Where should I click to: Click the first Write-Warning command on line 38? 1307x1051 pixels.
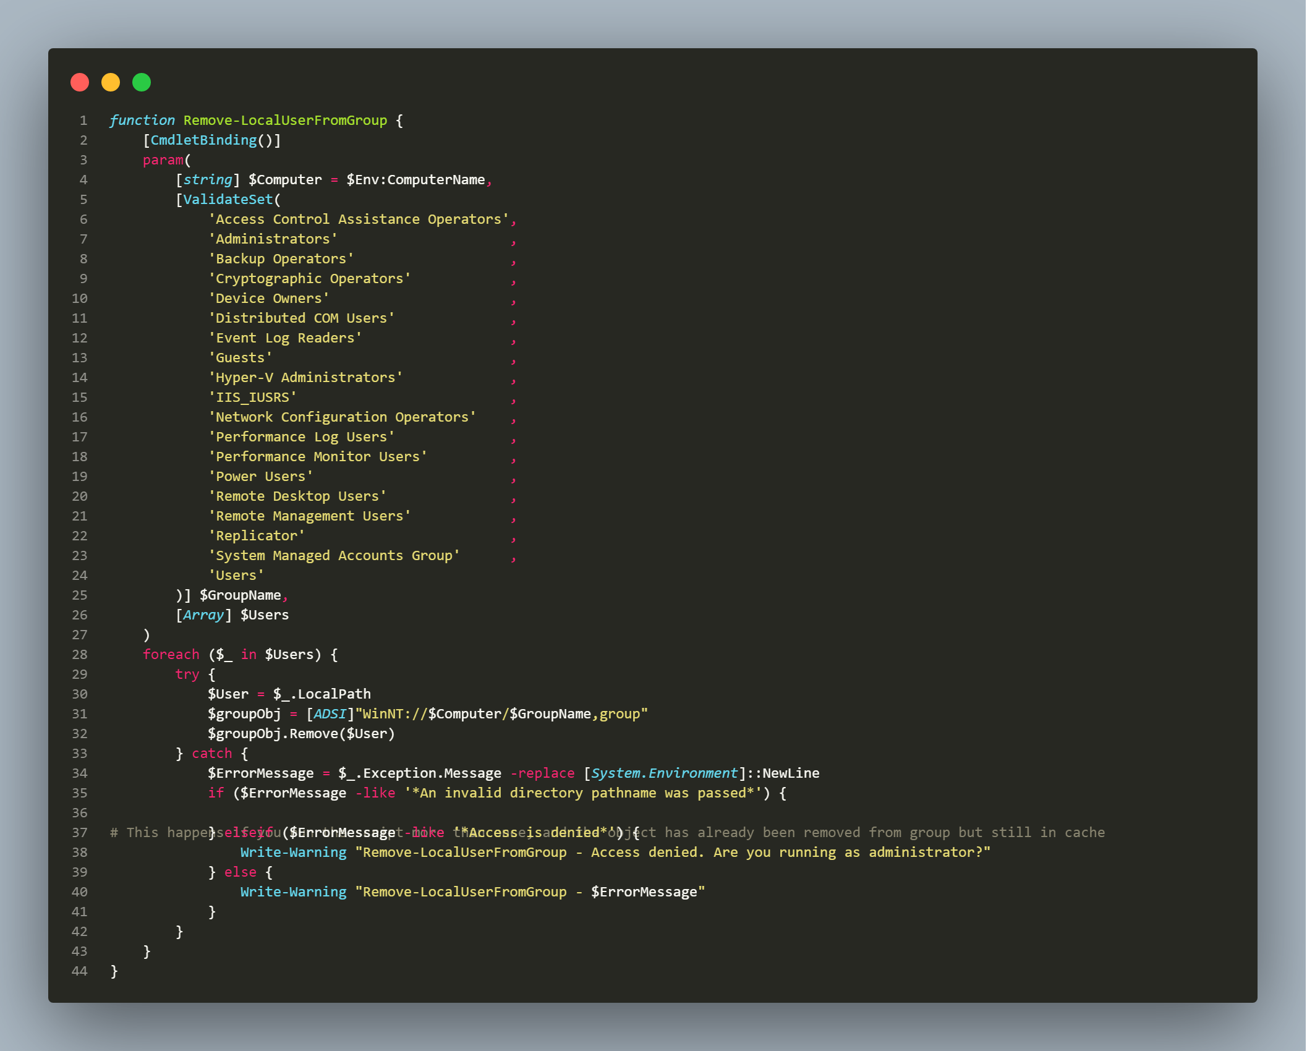[293, 853]
